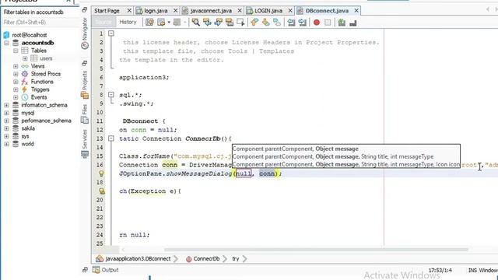Collapse import fold on line 8
This screenshot has width=498, height=280.
point(110,95)
